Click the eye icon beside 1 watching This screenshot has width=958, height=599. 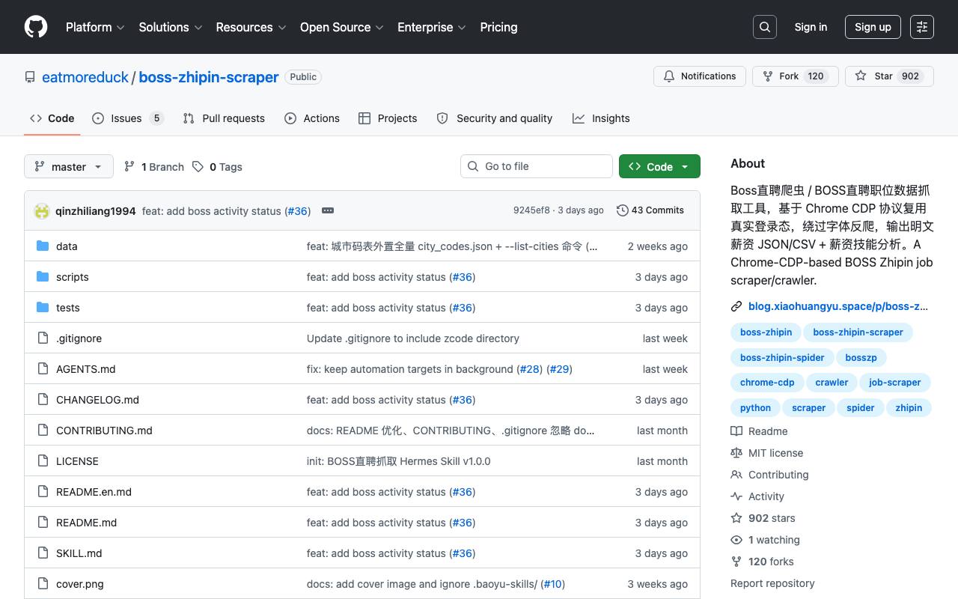[736, 540]
